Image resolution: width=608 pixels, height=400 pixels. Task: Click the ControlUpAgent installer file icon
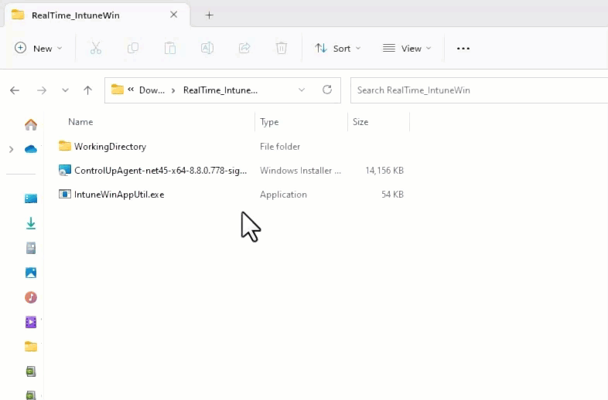(65, 171)
